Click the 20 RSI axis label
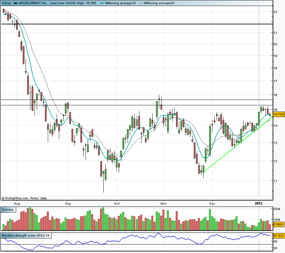Image resolution: width=285 pixels, height=253 pixels. tap(275, 248)
